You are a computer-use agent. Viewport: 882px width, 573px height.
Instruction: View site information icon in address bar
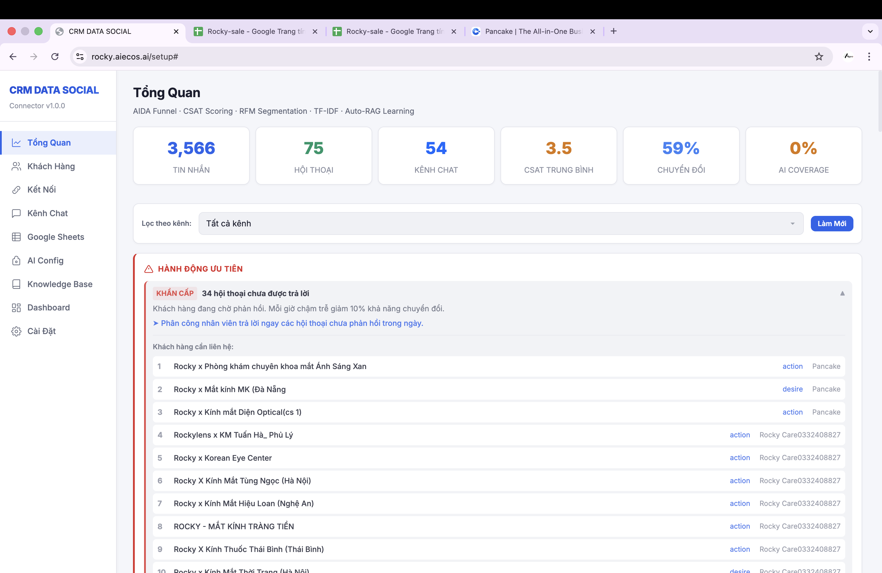80,56
